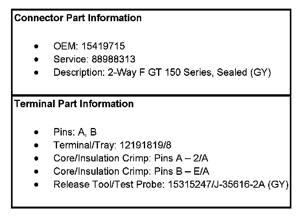Click the bullet beside the OEM entry
Viewport: 302px width, 216px height.
(x=37, y=46)
